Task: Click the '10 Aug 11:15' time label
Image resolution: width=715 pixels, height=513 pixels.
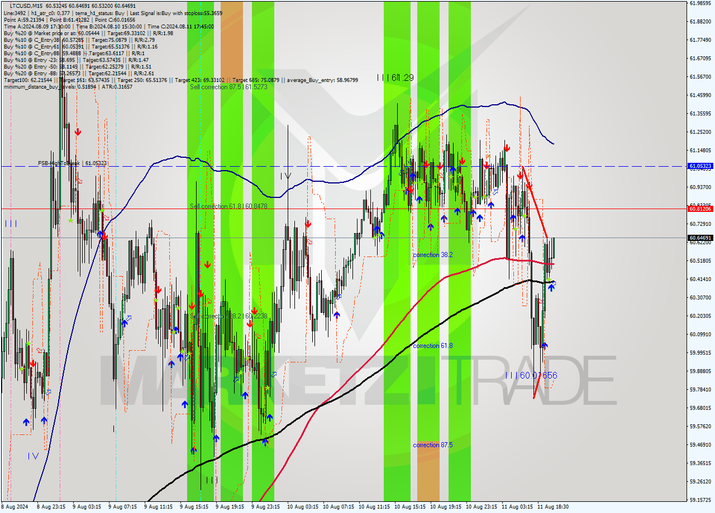Action: click(374, 507)
